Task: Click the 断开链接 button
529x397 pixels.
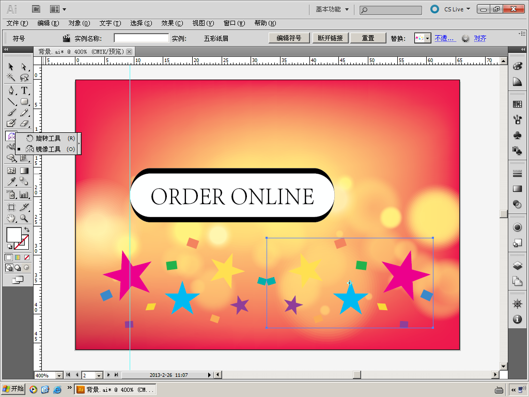Action: [330, 38]
